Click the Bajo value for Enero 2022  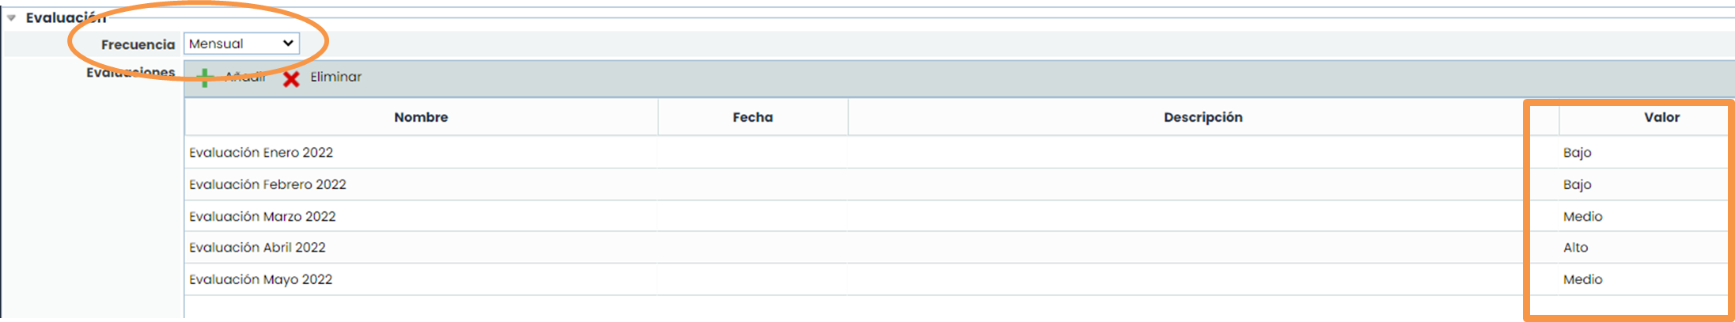1578,153
